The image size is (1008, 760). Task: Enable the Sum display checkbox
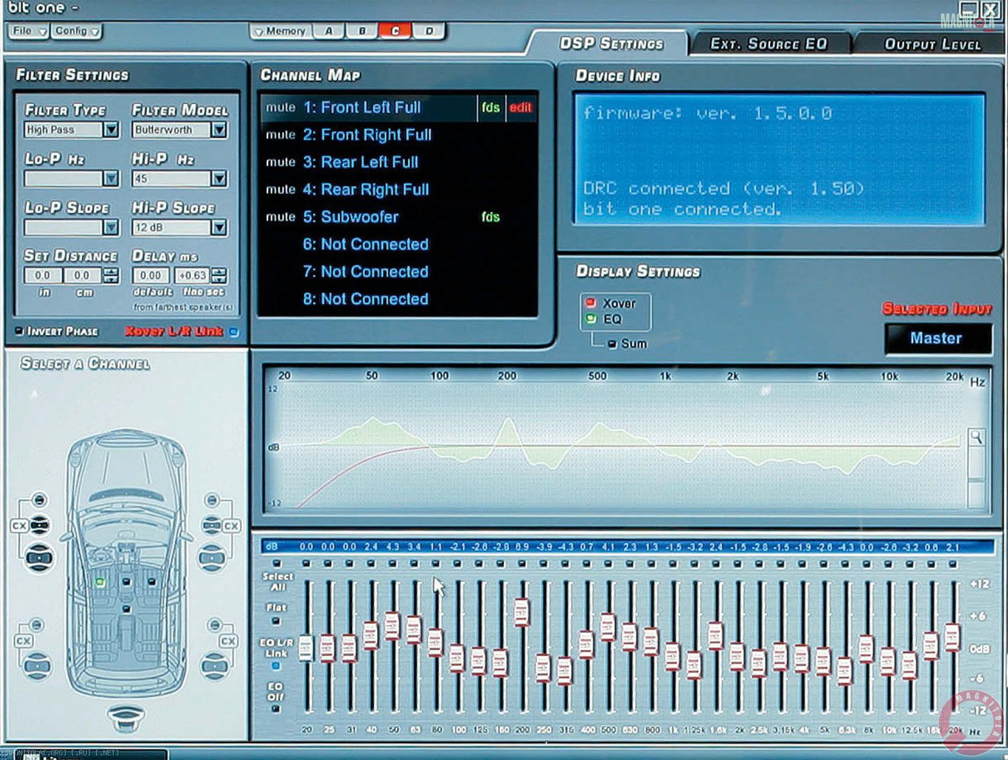[612, 344]
